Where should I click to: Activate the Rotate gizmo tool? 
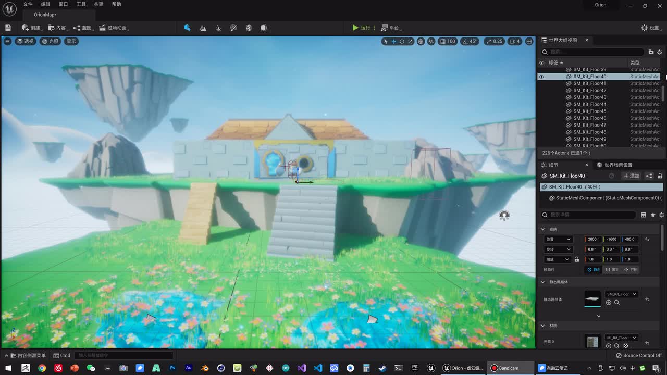(402, 41)
